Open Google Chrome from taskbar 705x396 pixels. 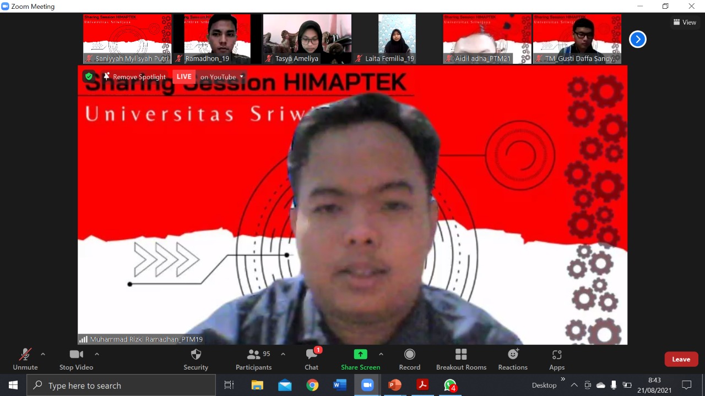pyautogui.click(x=312, y=386)
